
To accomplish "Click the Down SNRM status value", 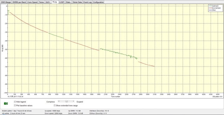I will (x=76, y=113).
